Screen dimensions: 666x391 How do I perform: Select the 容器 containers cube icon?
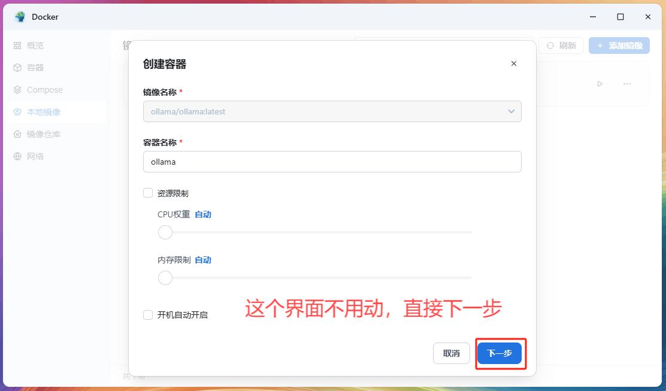tap(17, 68)
